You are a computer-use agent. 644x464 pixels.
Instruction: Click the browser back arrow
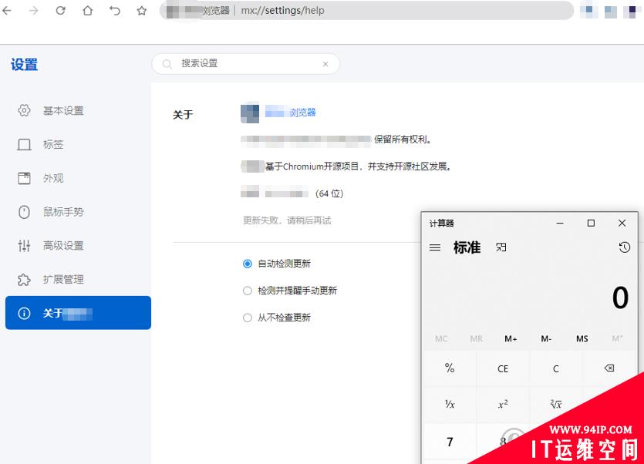pos(8,11)
